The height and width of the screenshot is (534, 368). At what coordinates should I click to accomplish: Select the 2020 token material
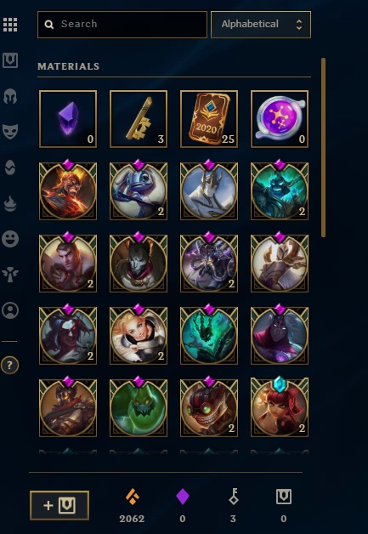coord(209,119)
